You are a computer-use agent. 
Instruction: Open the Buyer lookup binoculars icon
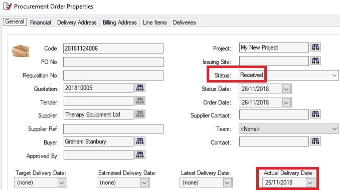tap(140, 141)
